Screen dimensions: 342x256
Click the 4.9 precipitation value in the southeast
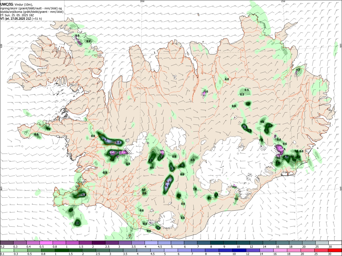coord(286,157)
